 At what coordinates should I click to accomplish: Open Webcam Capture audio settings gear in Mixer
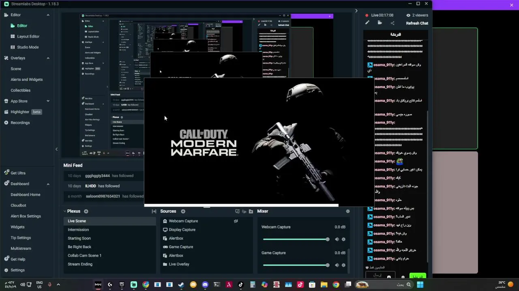343,239
